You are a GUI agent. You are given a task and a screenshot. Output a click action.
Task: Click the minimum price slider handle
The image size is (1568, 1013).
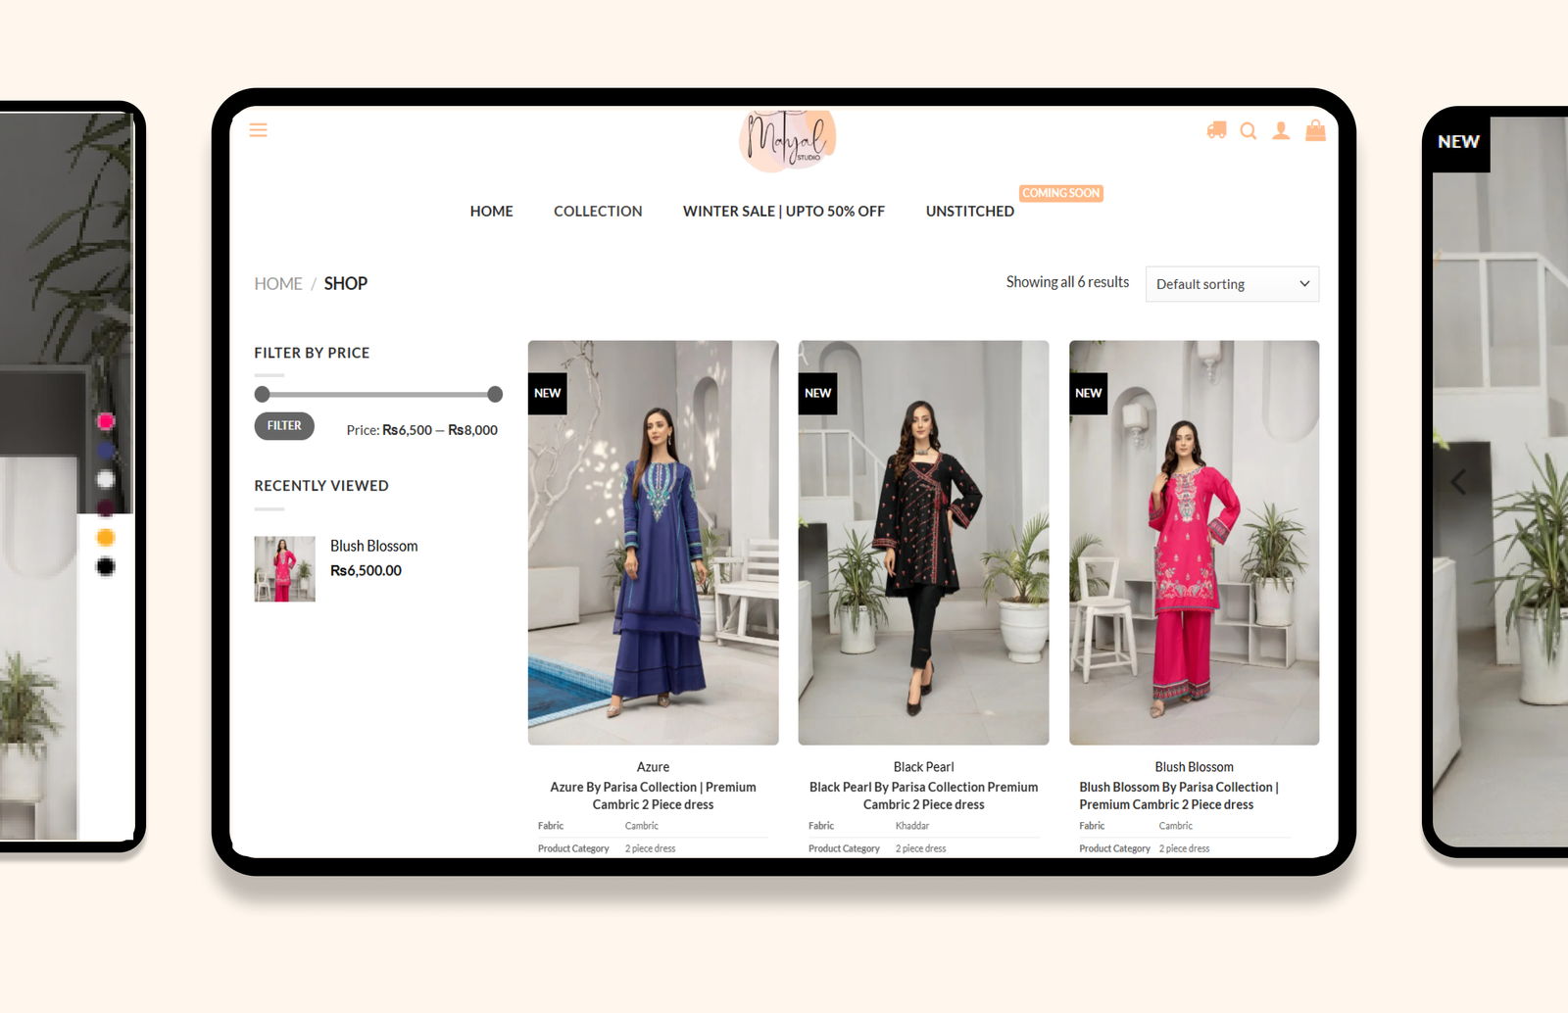coord(262,395)
